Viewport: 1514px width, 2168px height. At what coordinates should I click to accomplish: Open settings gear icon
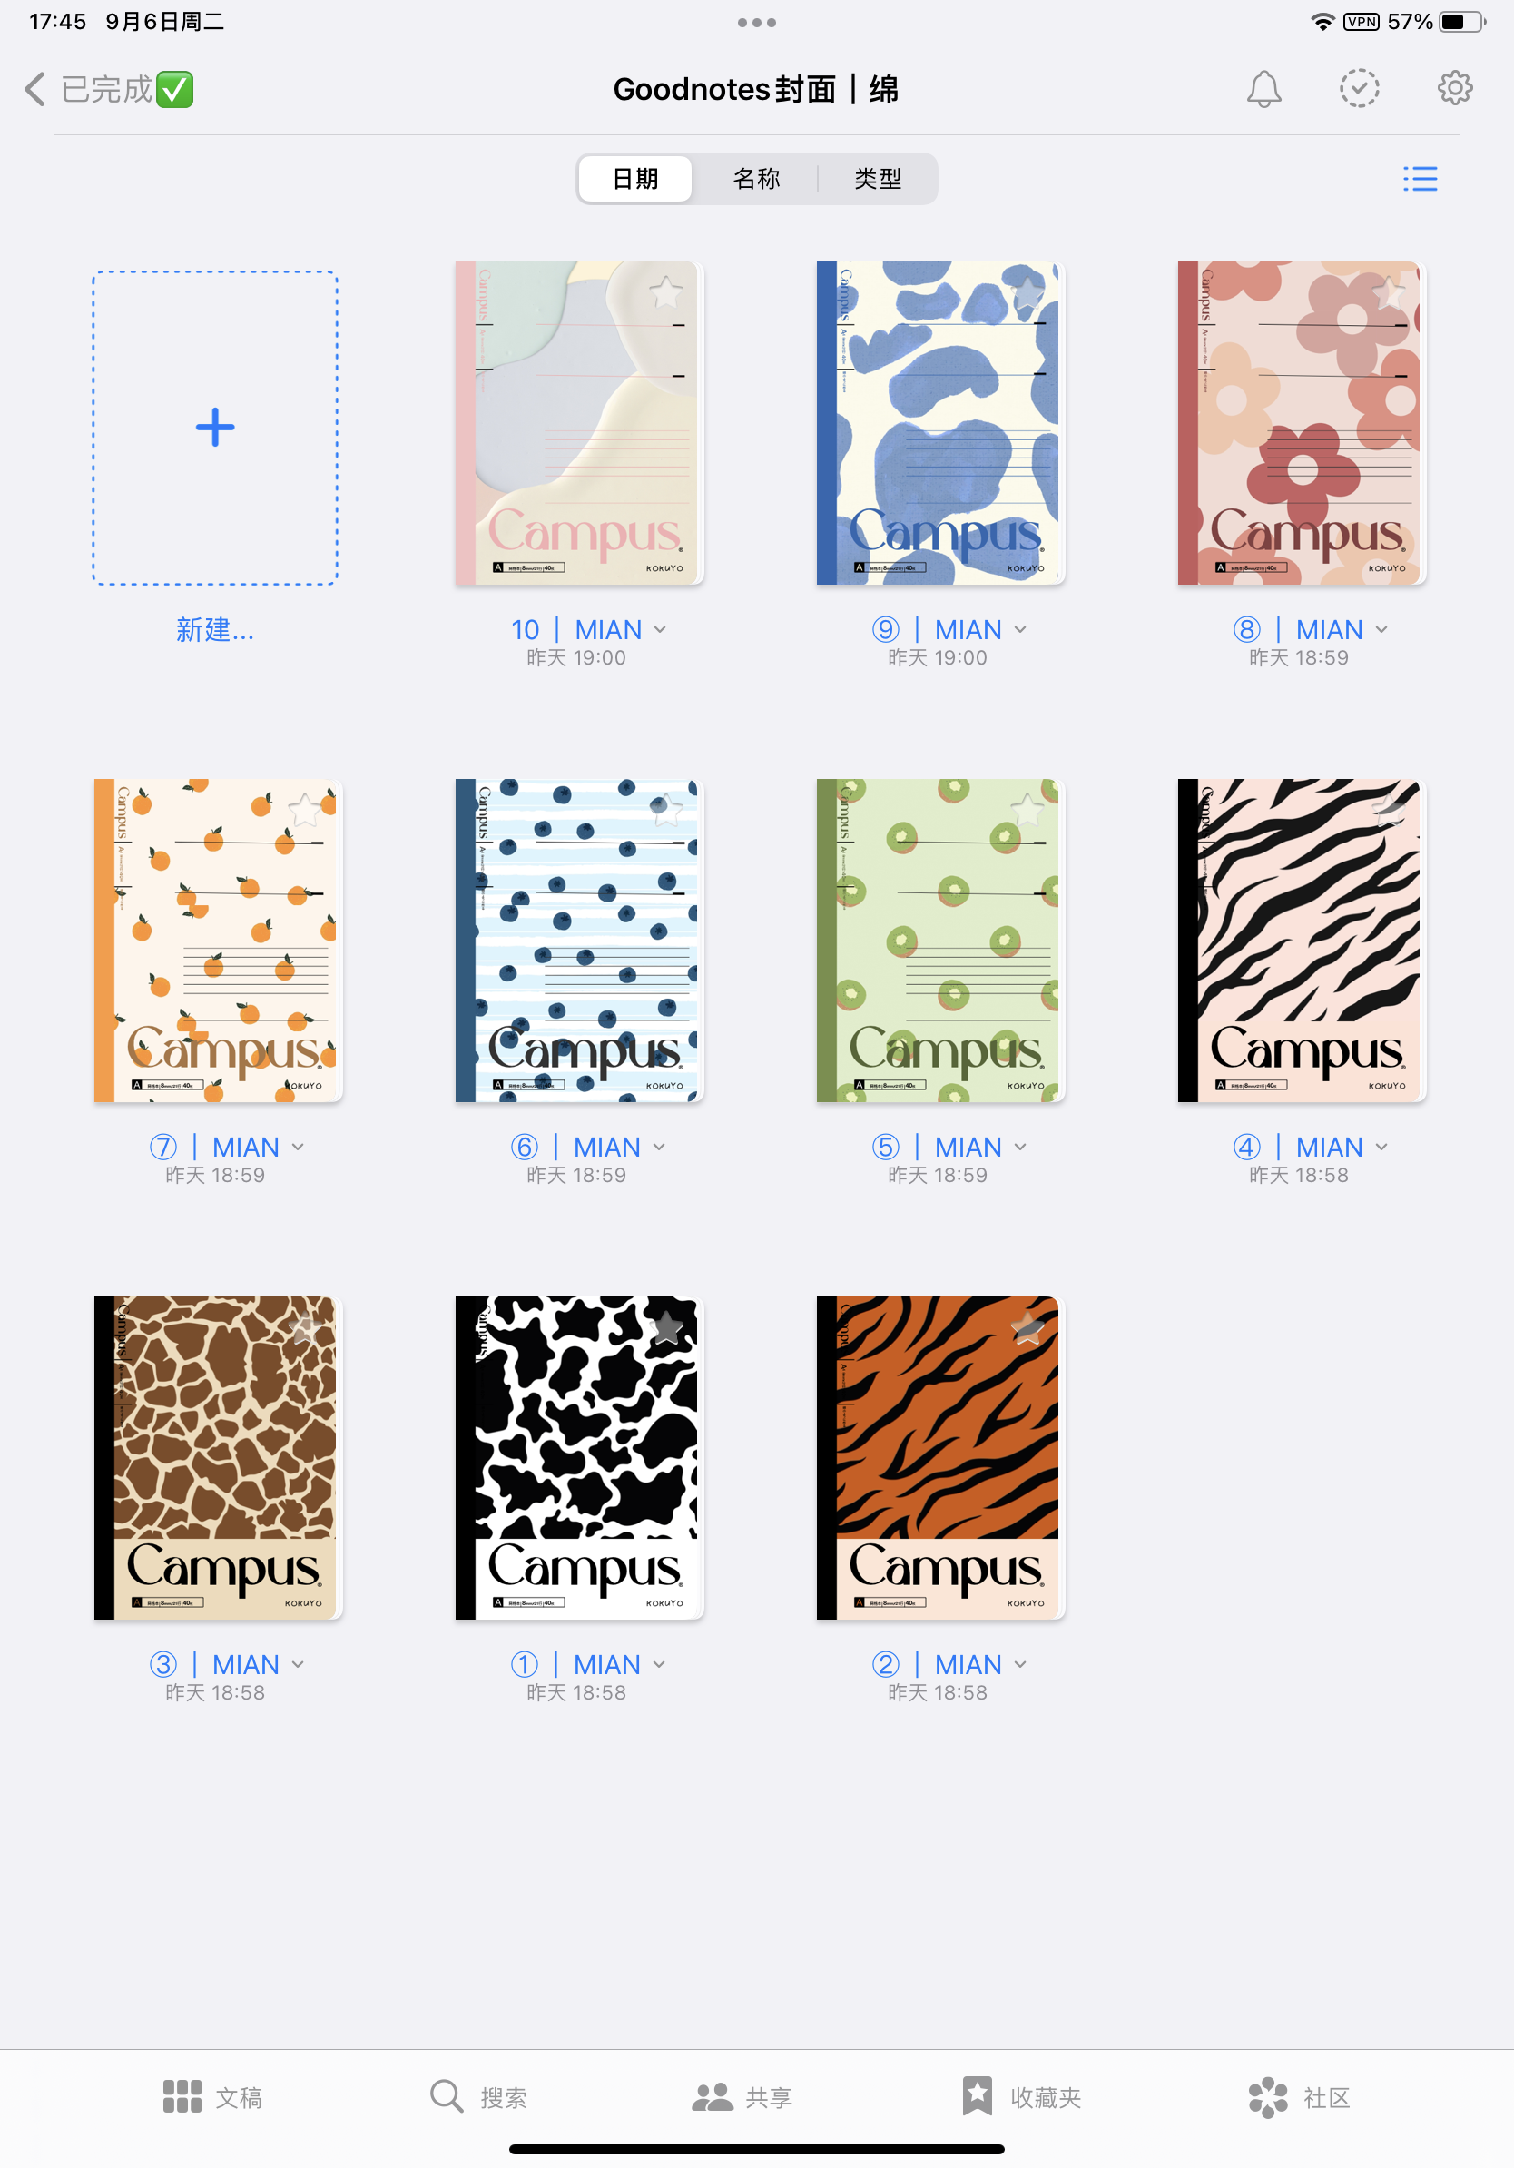pyautogui.click(x=1454, y=88)
